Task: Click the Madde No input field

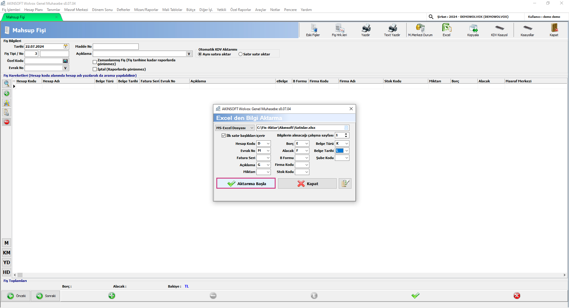Action: point(116,47)
